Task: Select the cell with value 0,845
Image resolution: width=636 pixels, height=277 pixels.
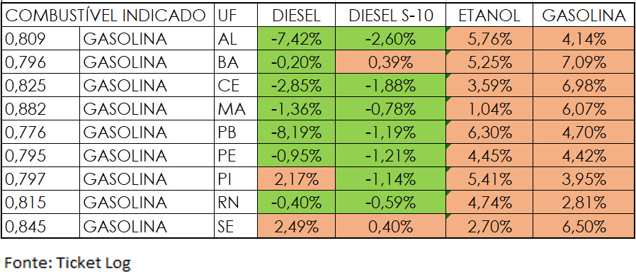Action: pyautogui.click(x=40, y=226)
